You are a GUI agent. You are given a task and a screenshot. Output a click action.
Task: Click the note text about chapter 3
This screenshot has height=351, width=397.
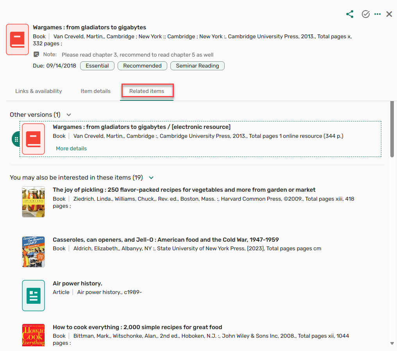(x=138, y=55)
